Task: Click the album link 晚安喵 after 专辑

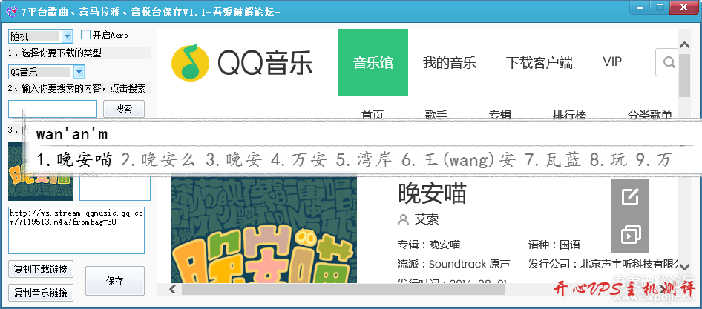Action: tap(445, 245)
